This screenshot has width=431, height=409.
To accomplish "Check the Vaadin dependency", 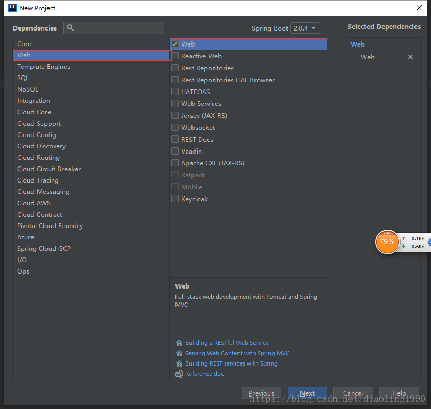I will 175,151.
